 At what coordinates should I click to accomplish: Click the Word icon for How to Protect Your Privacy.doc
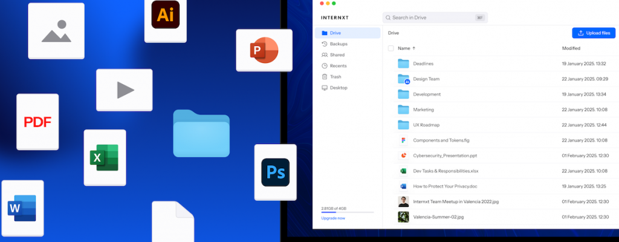[403, 186]
